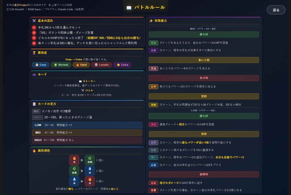Click the 反撃 ability tag
This screenshot has width=291, height=195.
[x=153, y=86]
